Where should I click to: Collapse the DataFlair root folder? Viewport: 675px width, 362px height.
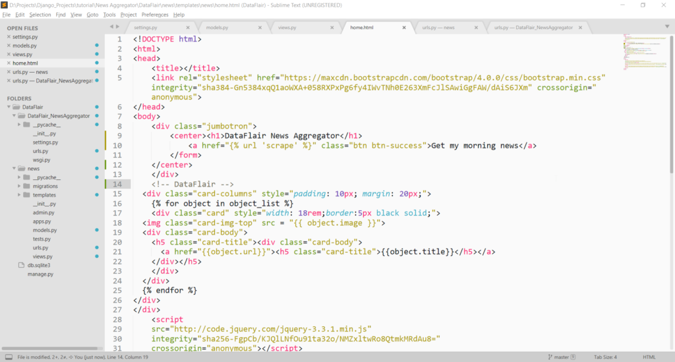pos(9,107)
